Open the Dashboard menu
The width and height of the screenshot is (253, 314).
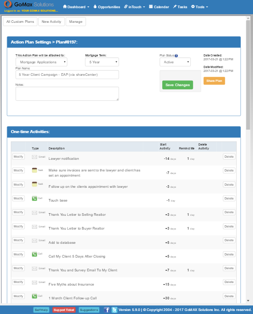pos(76,7)
